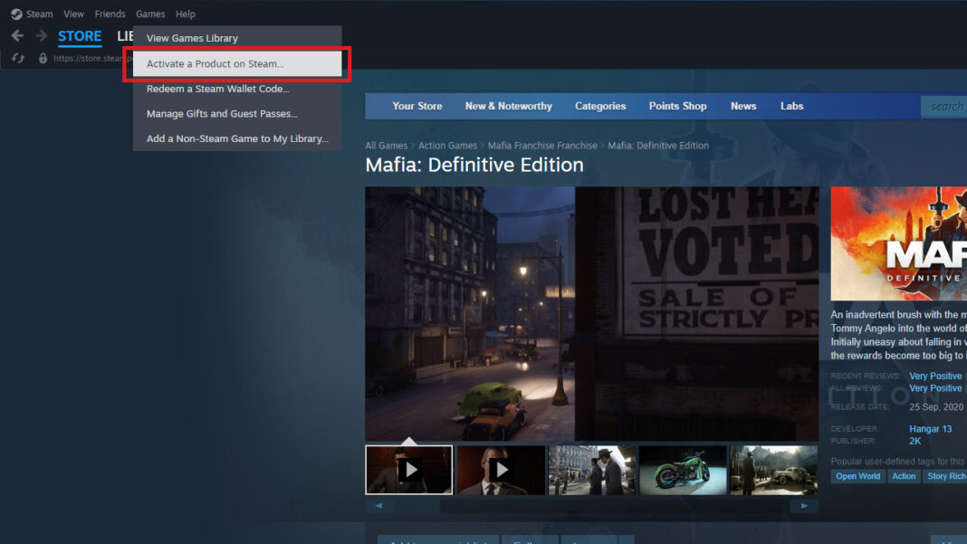Open the Help menu
This screenshot has height=544, width=967.
185,14
